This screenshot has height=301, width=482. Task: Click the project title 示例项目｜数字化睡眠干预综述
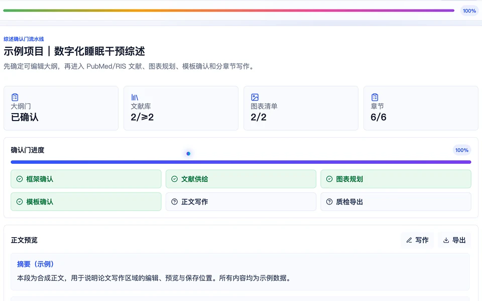74,51
